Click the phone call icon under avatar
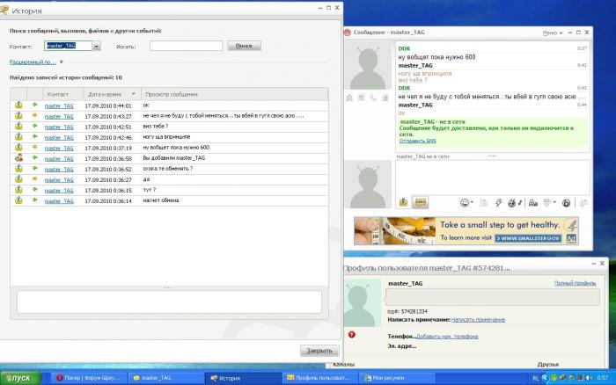 coord(373,98)
